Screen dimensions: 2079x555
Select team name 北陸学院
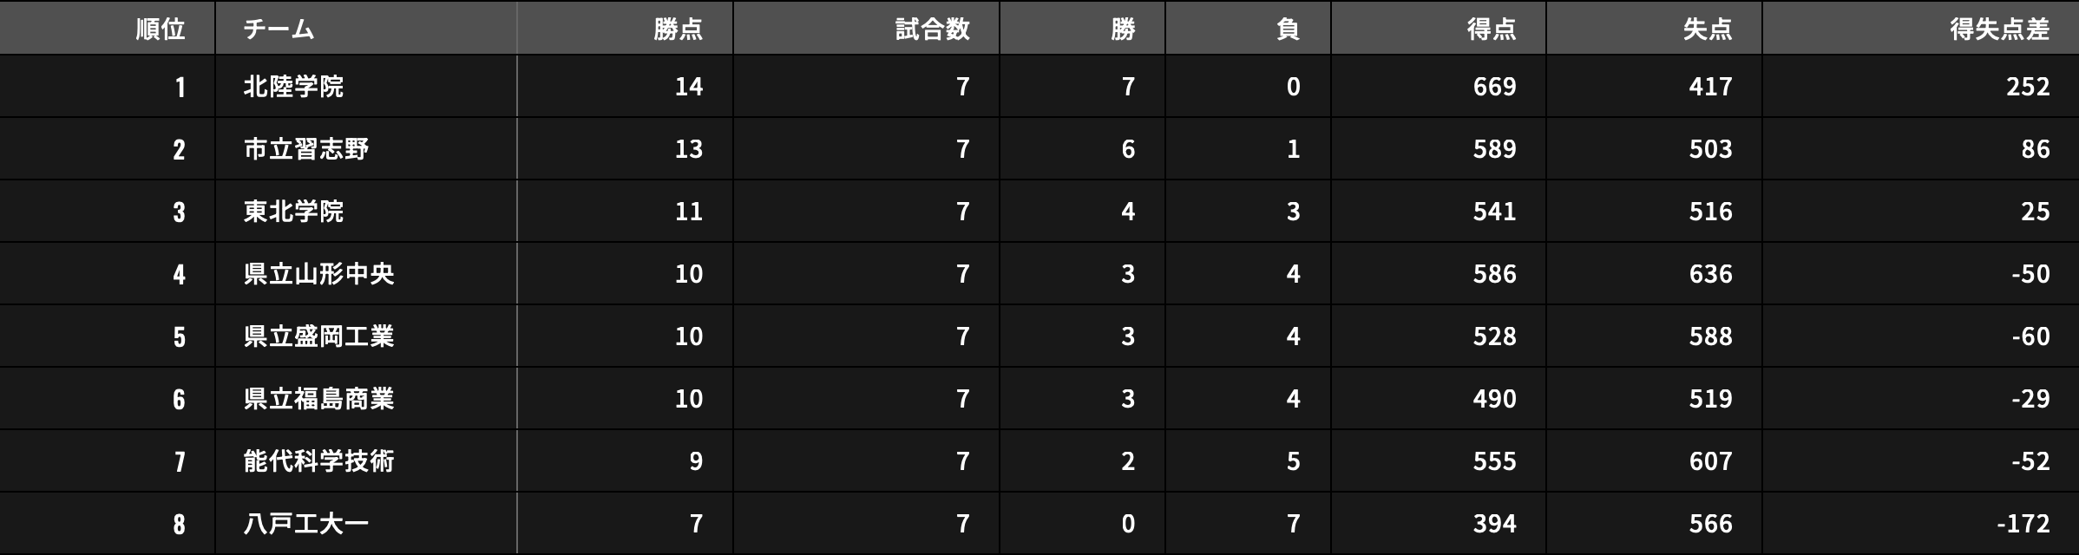coord(293,87)
